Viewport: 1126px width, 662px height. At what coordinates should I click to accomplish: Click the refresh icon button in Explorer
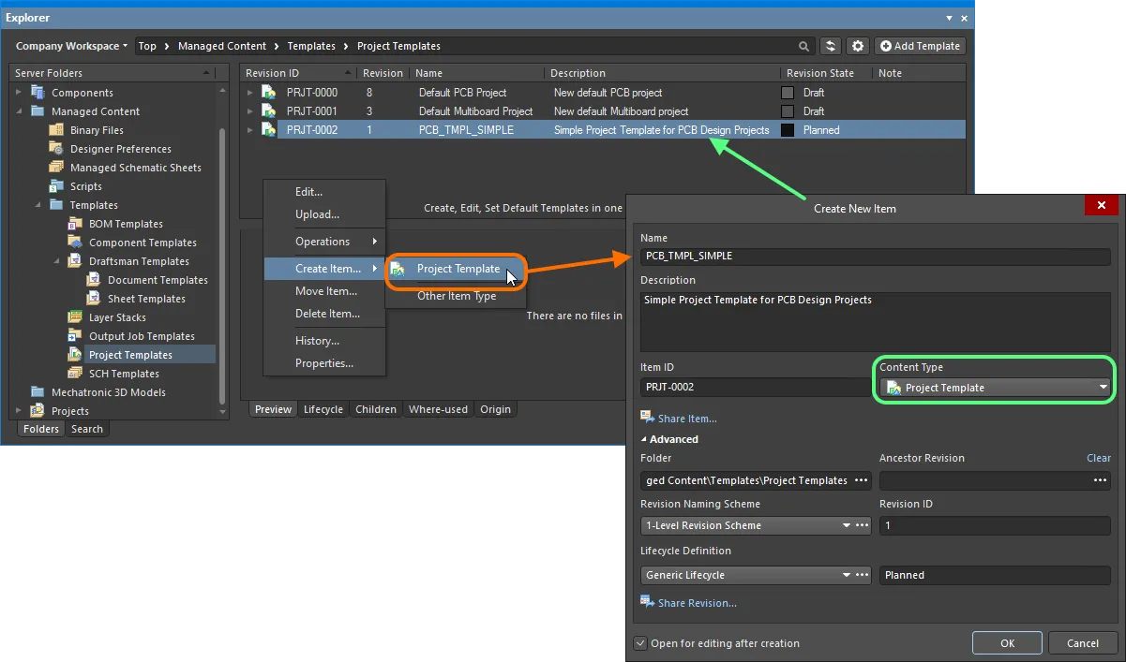click(x=830, y=46)
